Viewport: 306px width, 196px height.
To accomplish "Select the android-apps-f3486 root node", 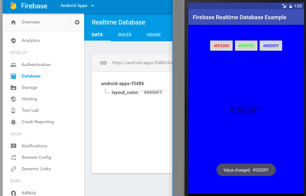I will point(122,84).
